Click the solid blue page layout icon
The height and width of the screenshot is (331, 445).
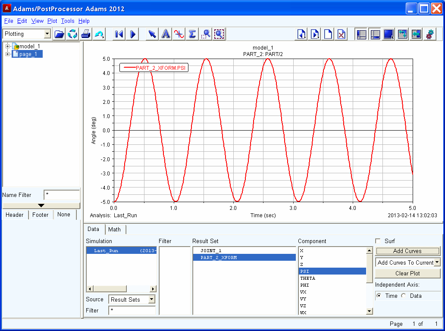click(389, 34)
